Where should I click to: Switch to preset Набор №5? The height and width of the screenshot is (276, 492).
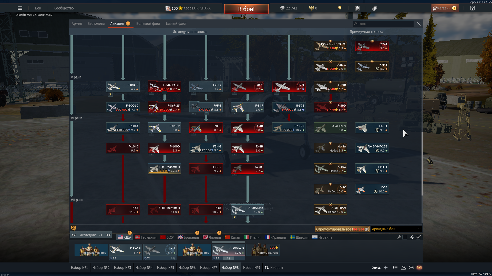[x=166, y=268]
